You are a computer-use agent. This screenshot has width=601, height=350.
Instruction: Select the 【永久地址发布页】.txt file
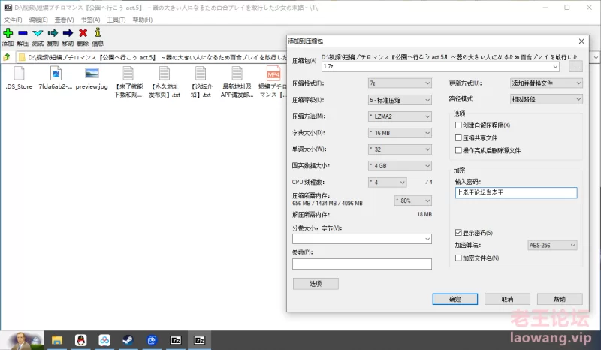pos(165,74)
